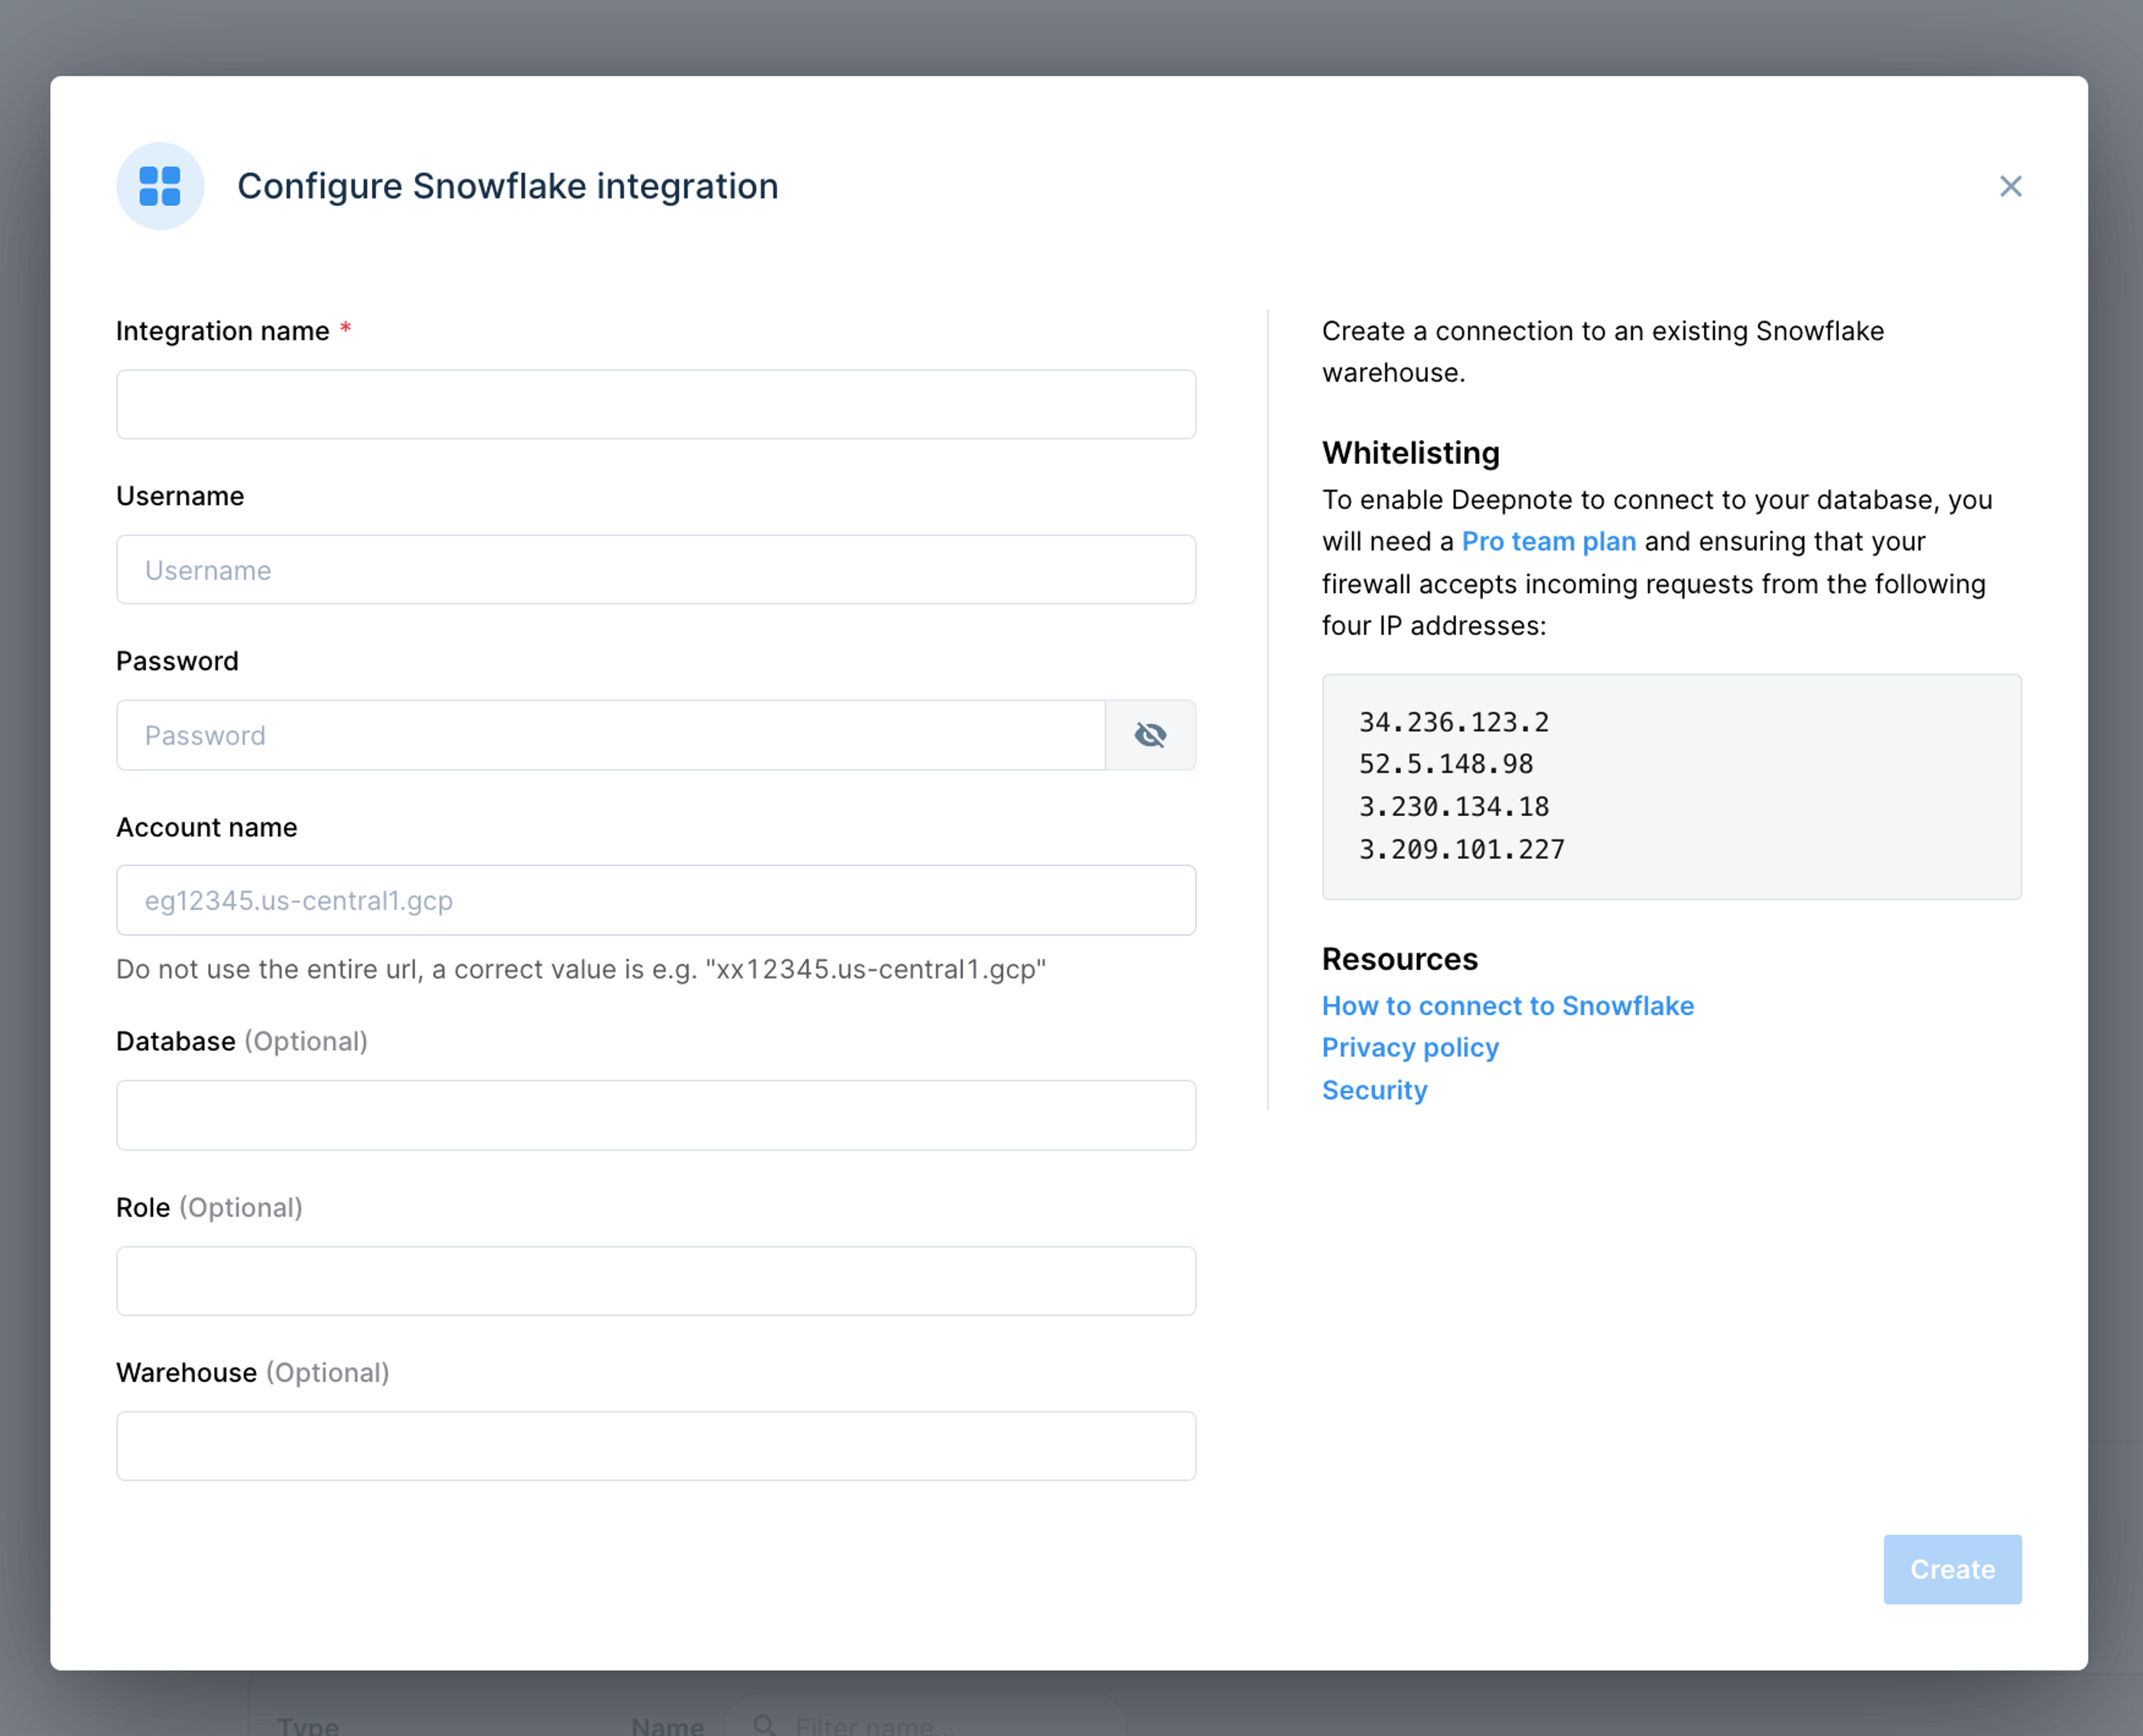Screen dimensions: 2143x1736
Task: Close the Configure Snowflake integration dialog
Action: pos(2010,186)
